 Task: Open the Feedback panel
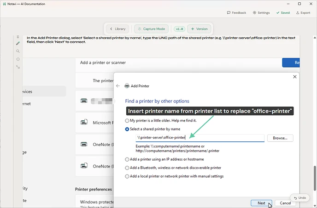236,13
